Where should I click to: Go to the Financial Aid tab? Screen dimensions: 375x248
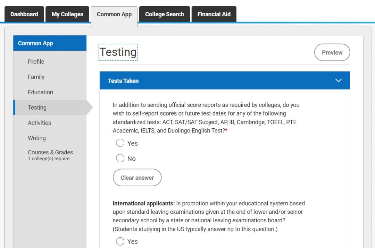point(214,14)
